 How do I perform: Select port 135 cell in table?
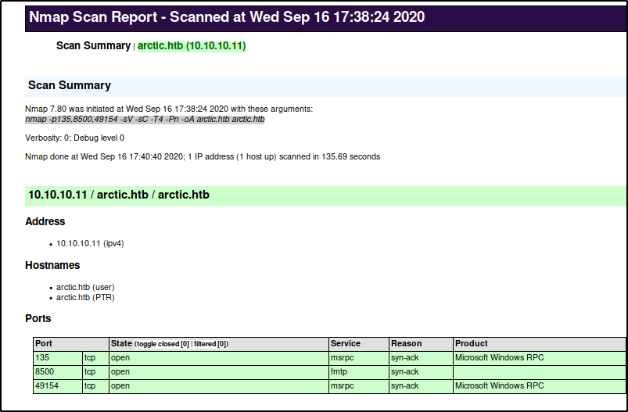58,358
